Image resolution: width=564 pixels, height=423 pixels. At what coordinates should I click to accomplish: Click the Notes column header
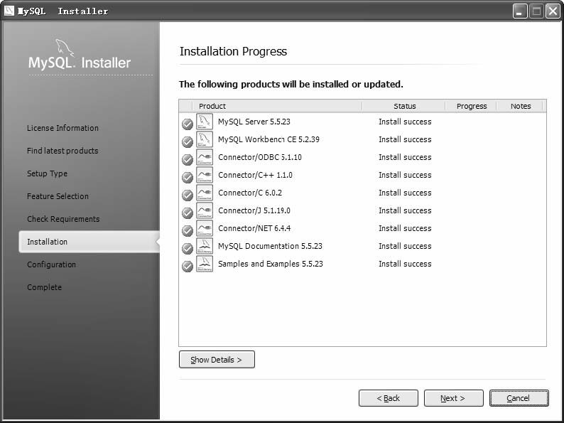(521, 106)
